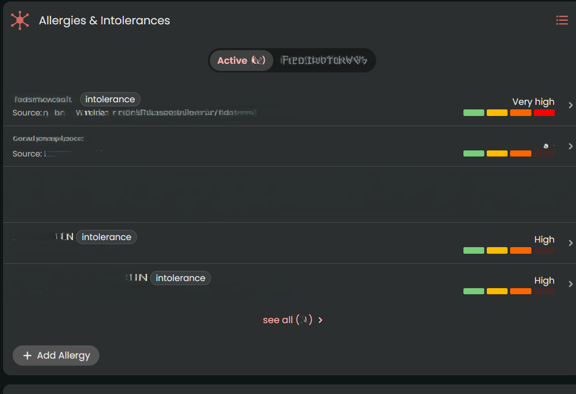Switch to the blurred tab next to Active
576x394 pixels.
[x=323, y=60]
